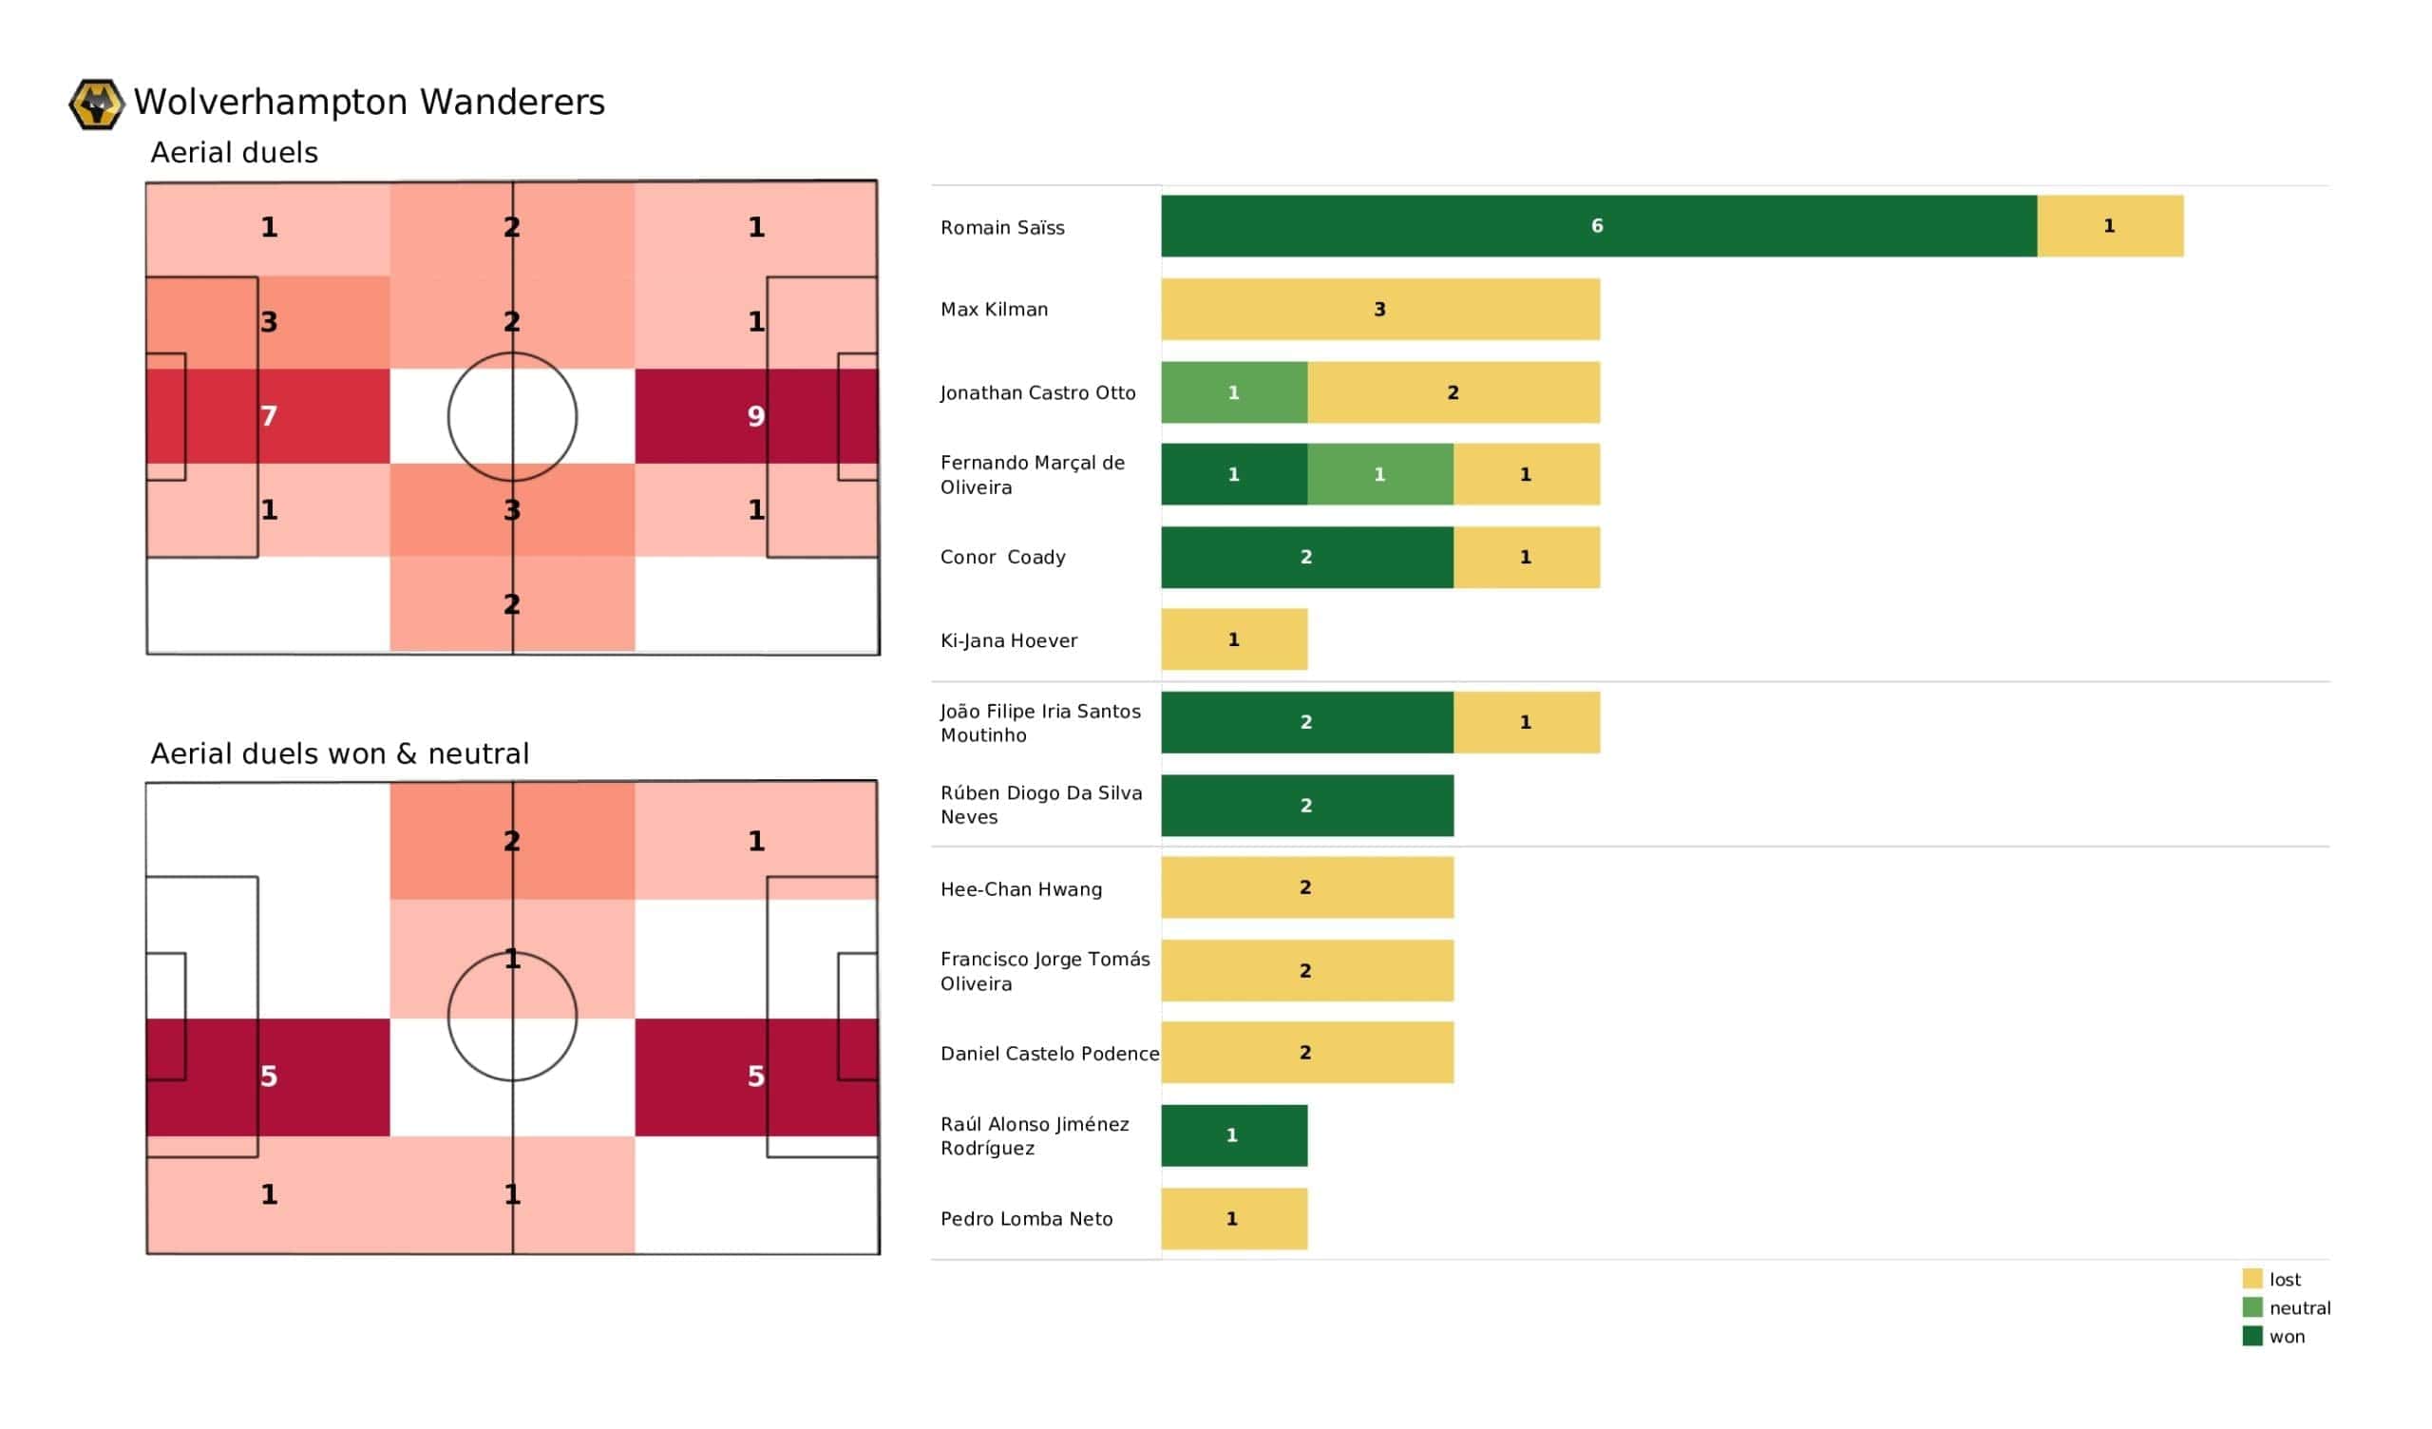Click the Hee-Chan Hwang player name label

click(x=1021, y=889)
